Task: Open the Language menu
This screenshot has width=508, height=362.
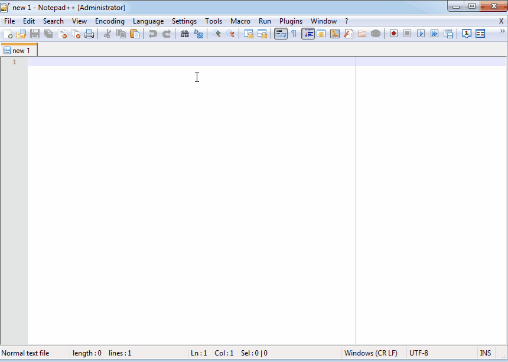Action: 148,21
